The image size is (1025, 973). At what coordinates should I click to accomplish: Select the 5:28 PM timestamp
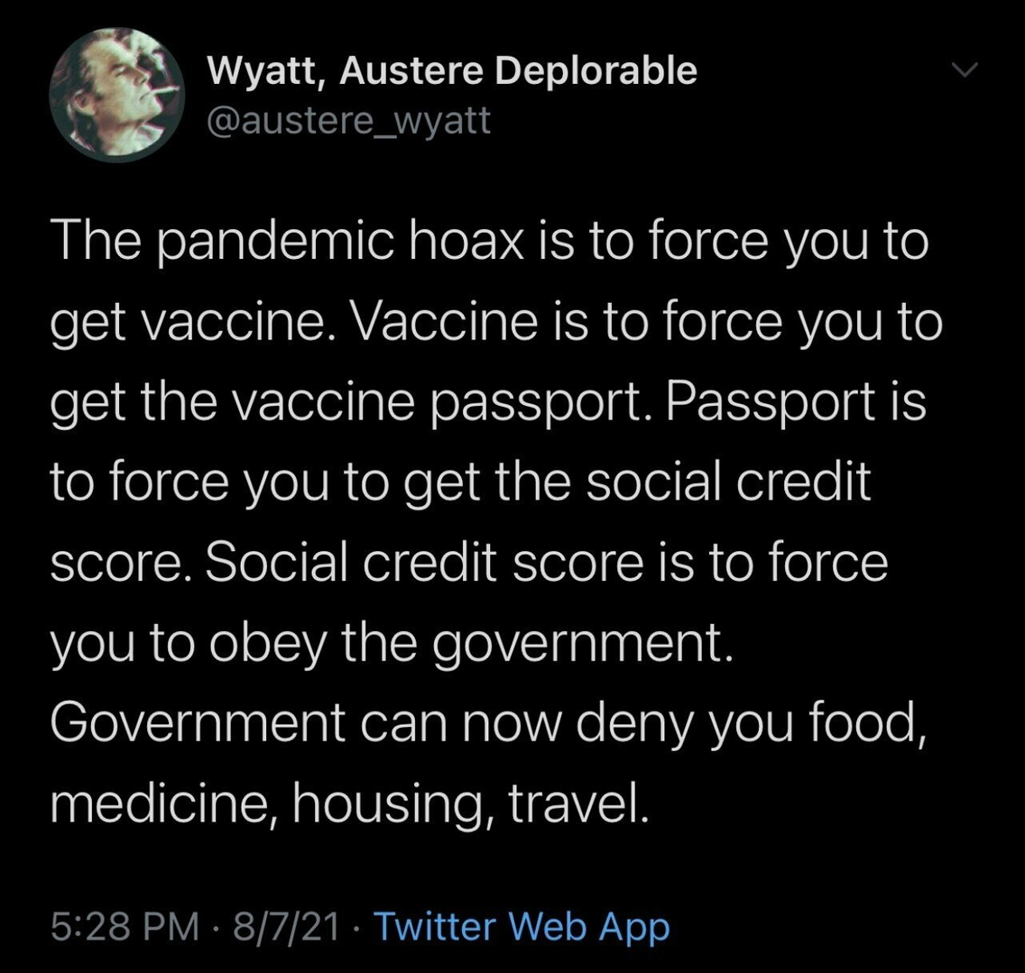coord(125,927)
